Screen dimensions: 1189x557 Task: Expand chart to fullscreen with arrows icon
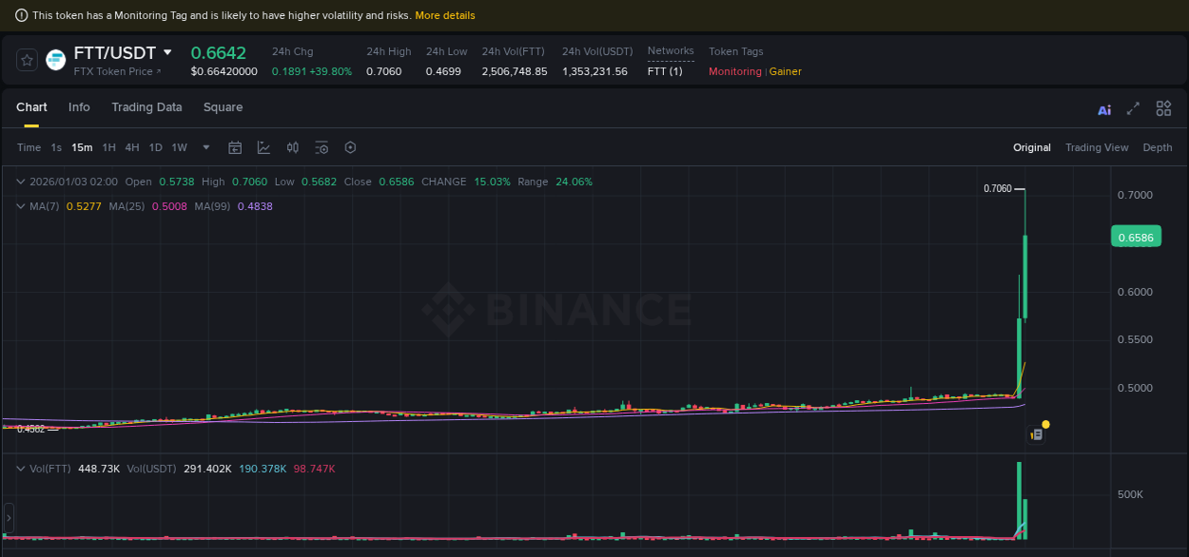click(x=1133, y=108)
